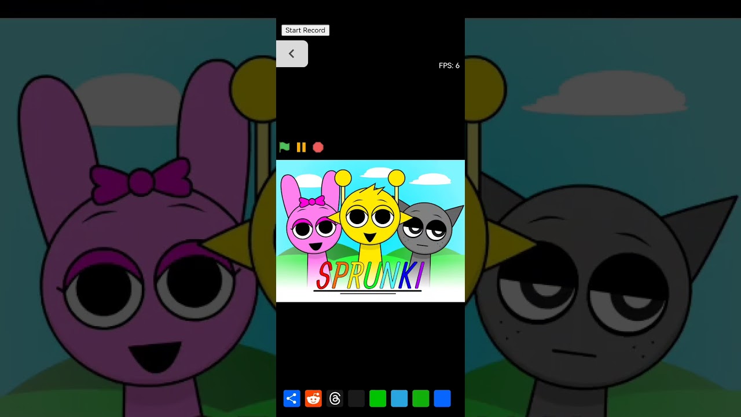Click the blank light-blue share square
The width and height of the screenshot is (741, 417).
[x=399, y=398]
